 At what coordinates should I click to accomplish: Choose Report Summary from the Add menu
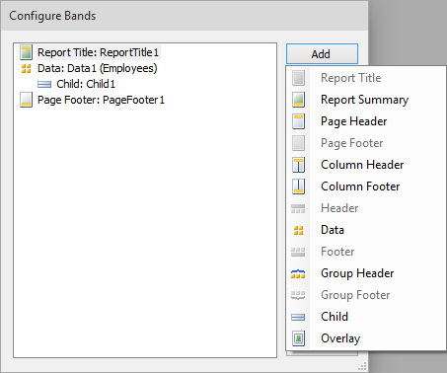coord(366,100)
